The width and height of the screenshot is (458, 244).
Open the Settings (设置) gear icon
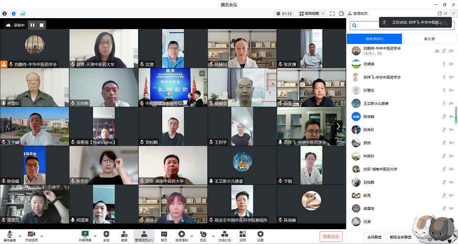pos(260,235)
